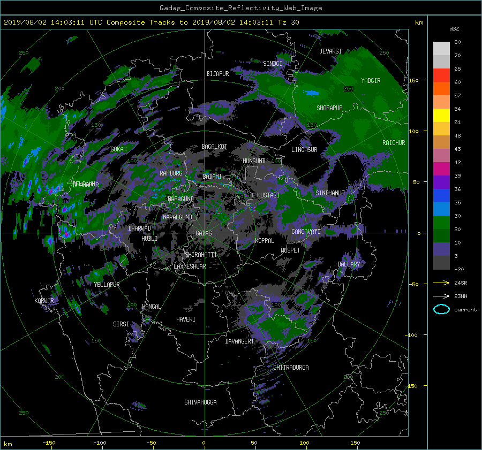Click the SHORAPUR city label
The height and width of the screenshot is (450, 482).
[x=329, y=108]
